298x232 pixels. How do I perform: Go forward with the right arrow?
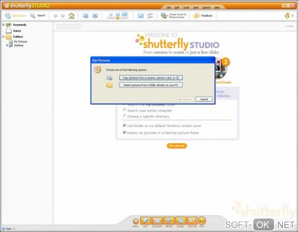63,16
